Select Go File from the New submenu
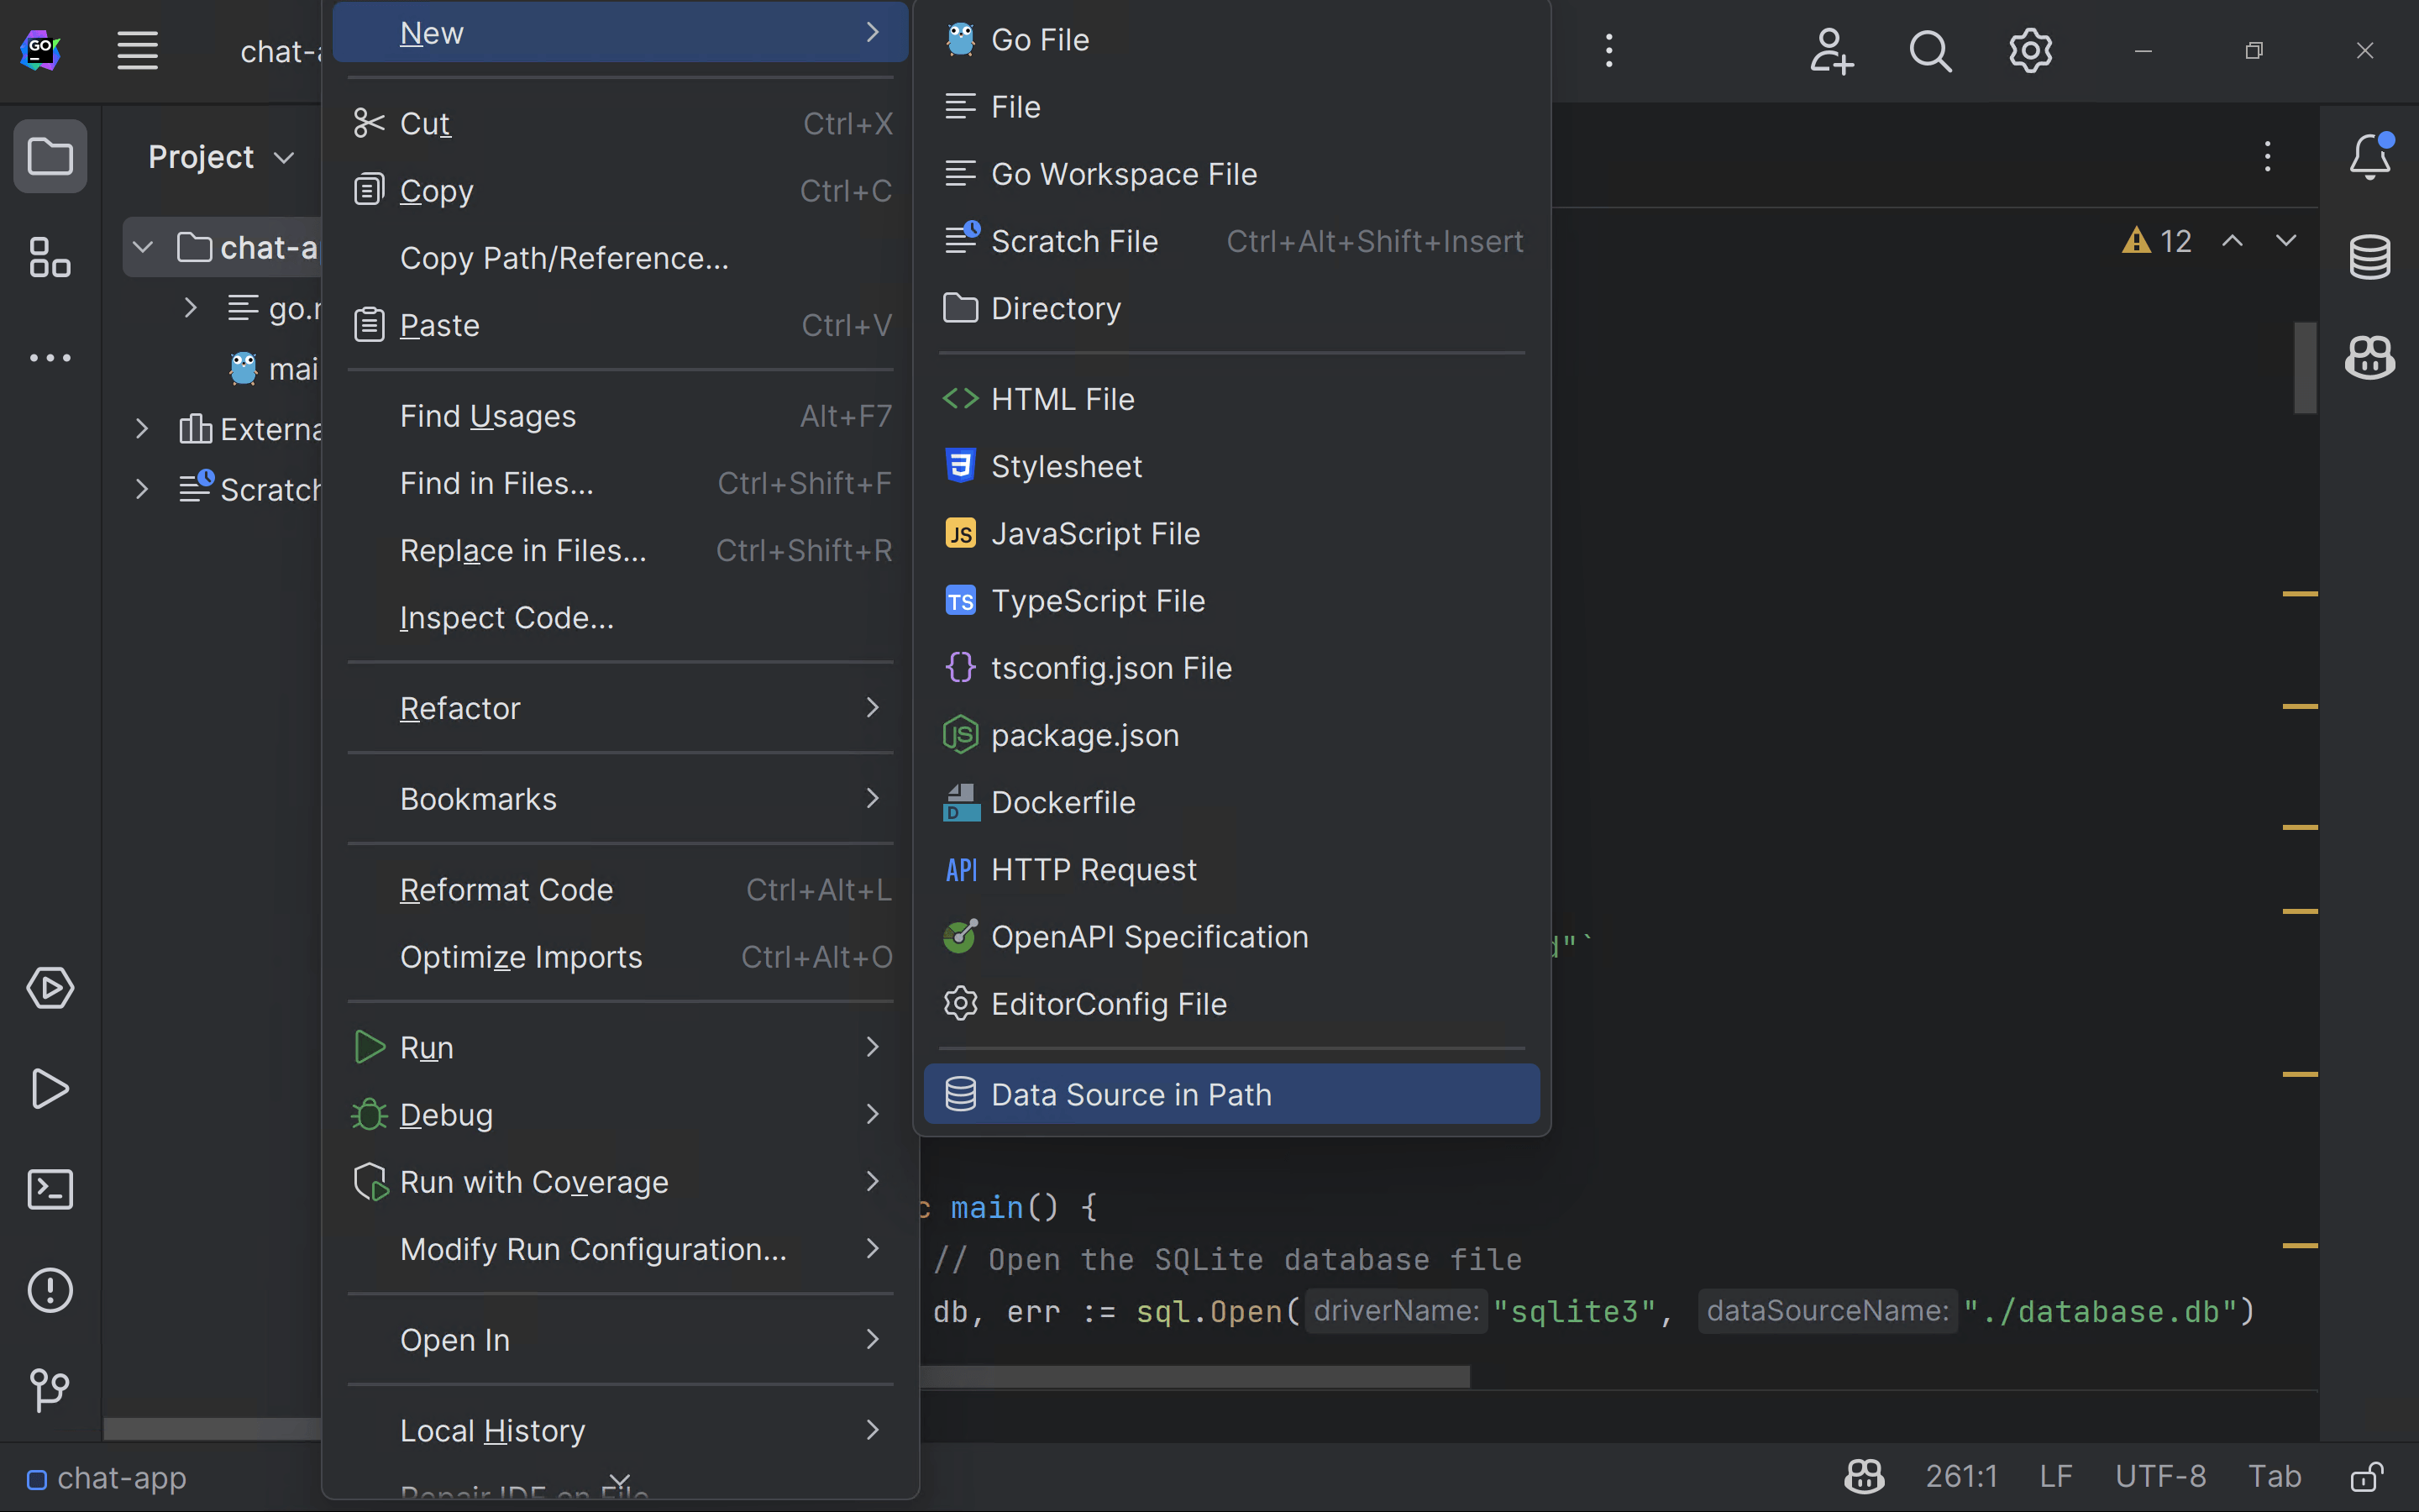Screen dimensions: 2419x1512 [x=1040, y=39]
